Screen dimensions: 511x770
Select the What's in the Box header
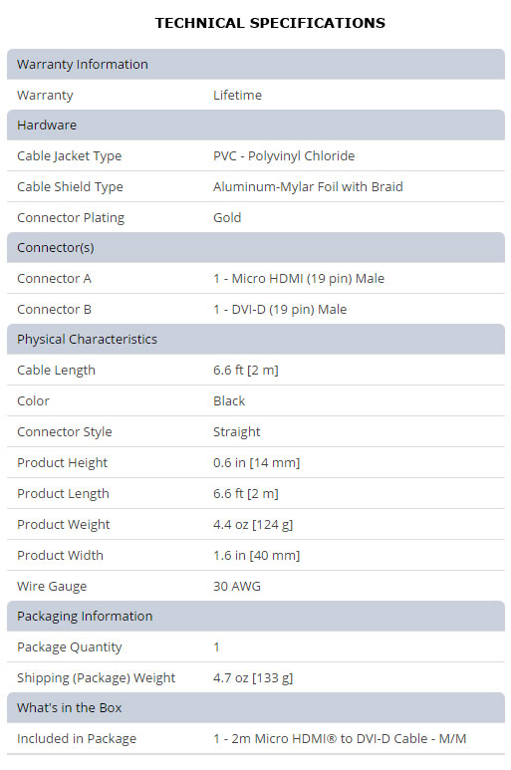pos(256,707)
